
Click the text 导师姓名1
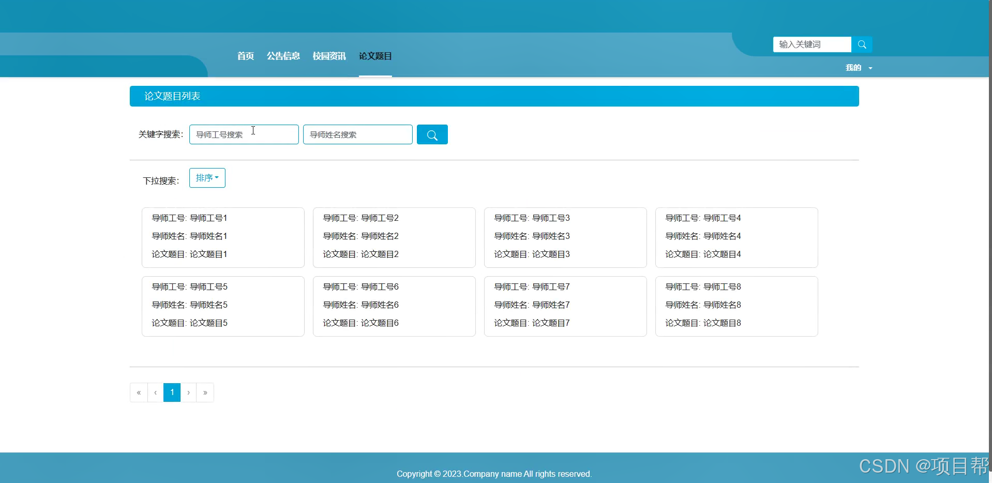pos(208,236)
